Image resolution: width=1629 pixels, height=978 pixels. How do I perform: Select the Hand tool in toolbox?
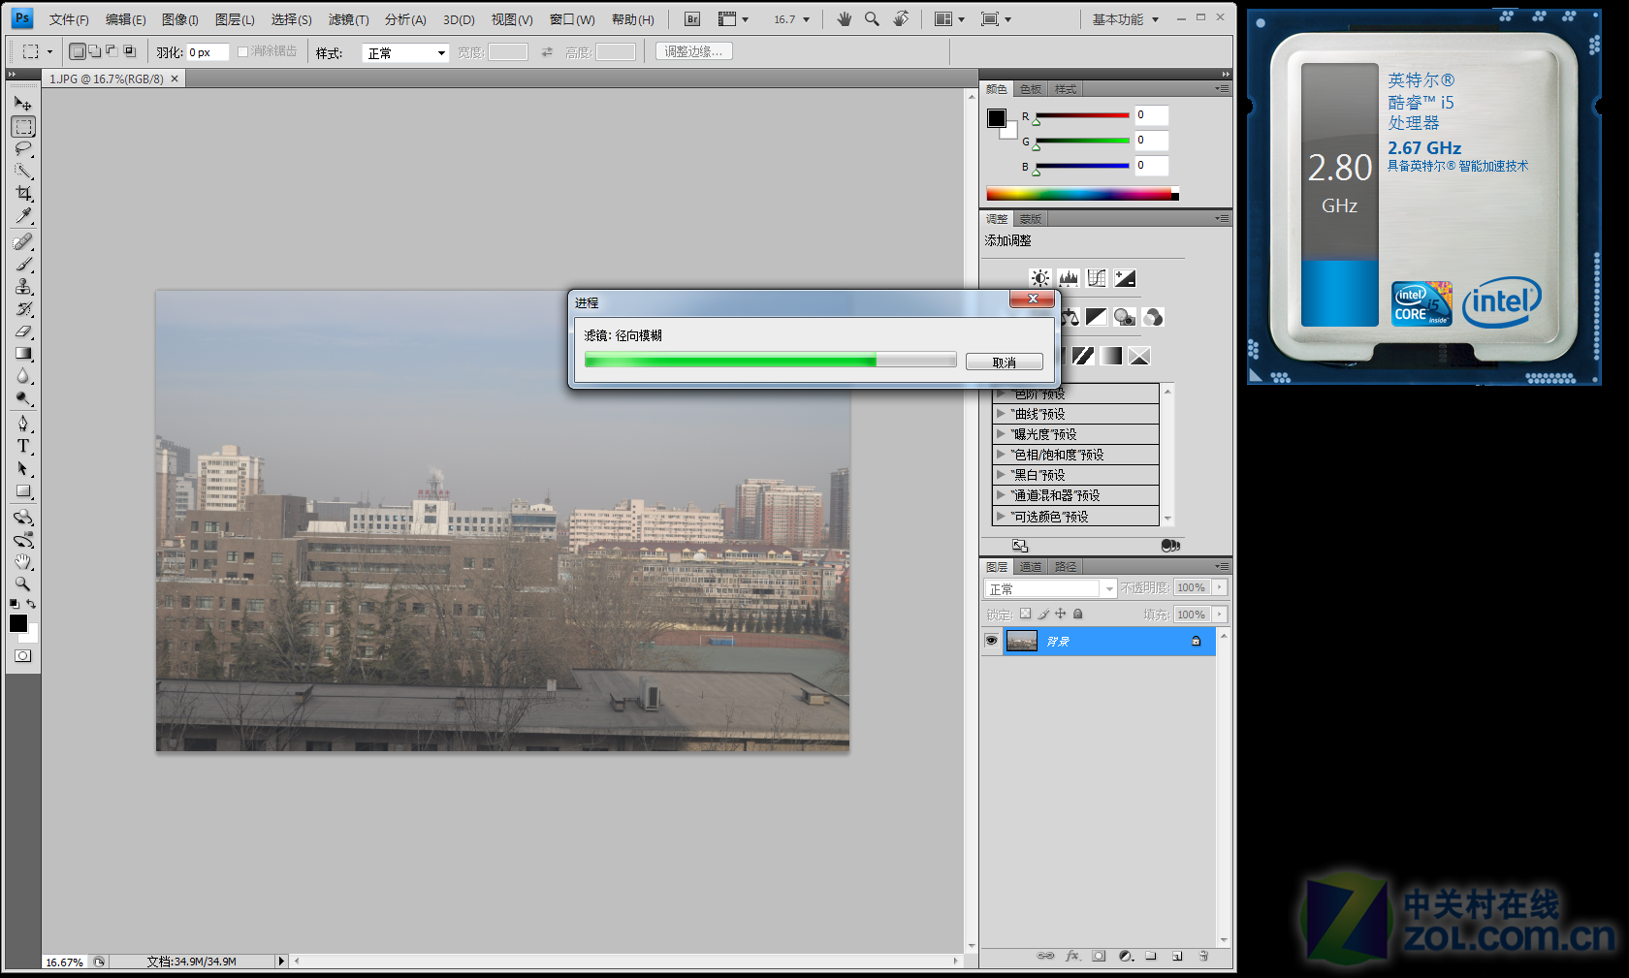pyautogui.click(x=23, y=562)
